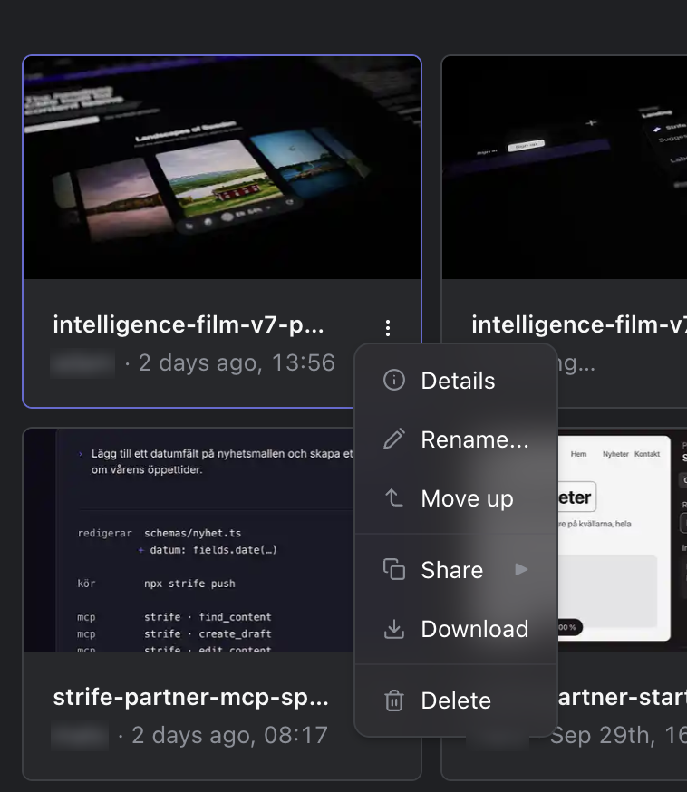687x792 pixels.
Task: Select Share in the context menu
Action: click(456, 570)
